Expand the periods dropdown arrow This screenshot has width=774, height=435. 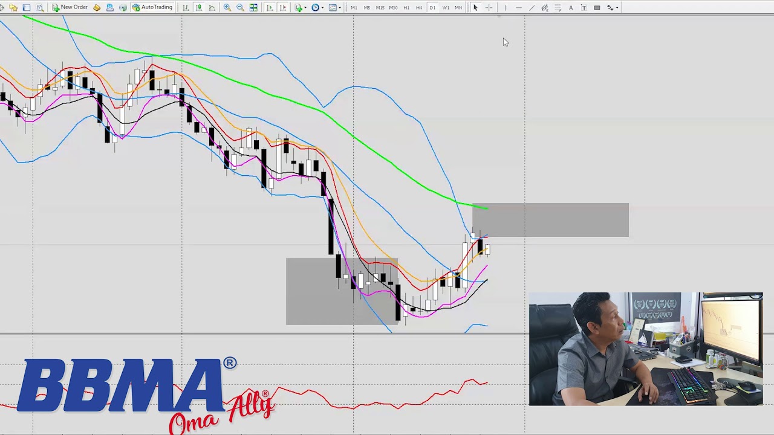click(x=323, y=7)
